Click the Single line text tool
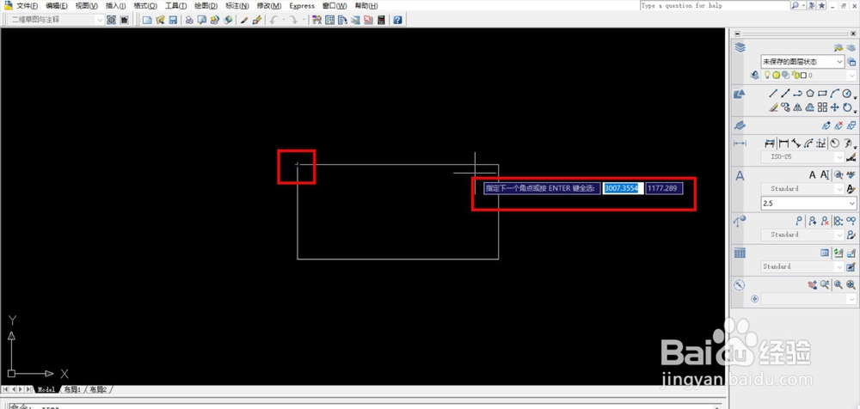This screenshot has height=409, width=860. (x=825, y=174)
